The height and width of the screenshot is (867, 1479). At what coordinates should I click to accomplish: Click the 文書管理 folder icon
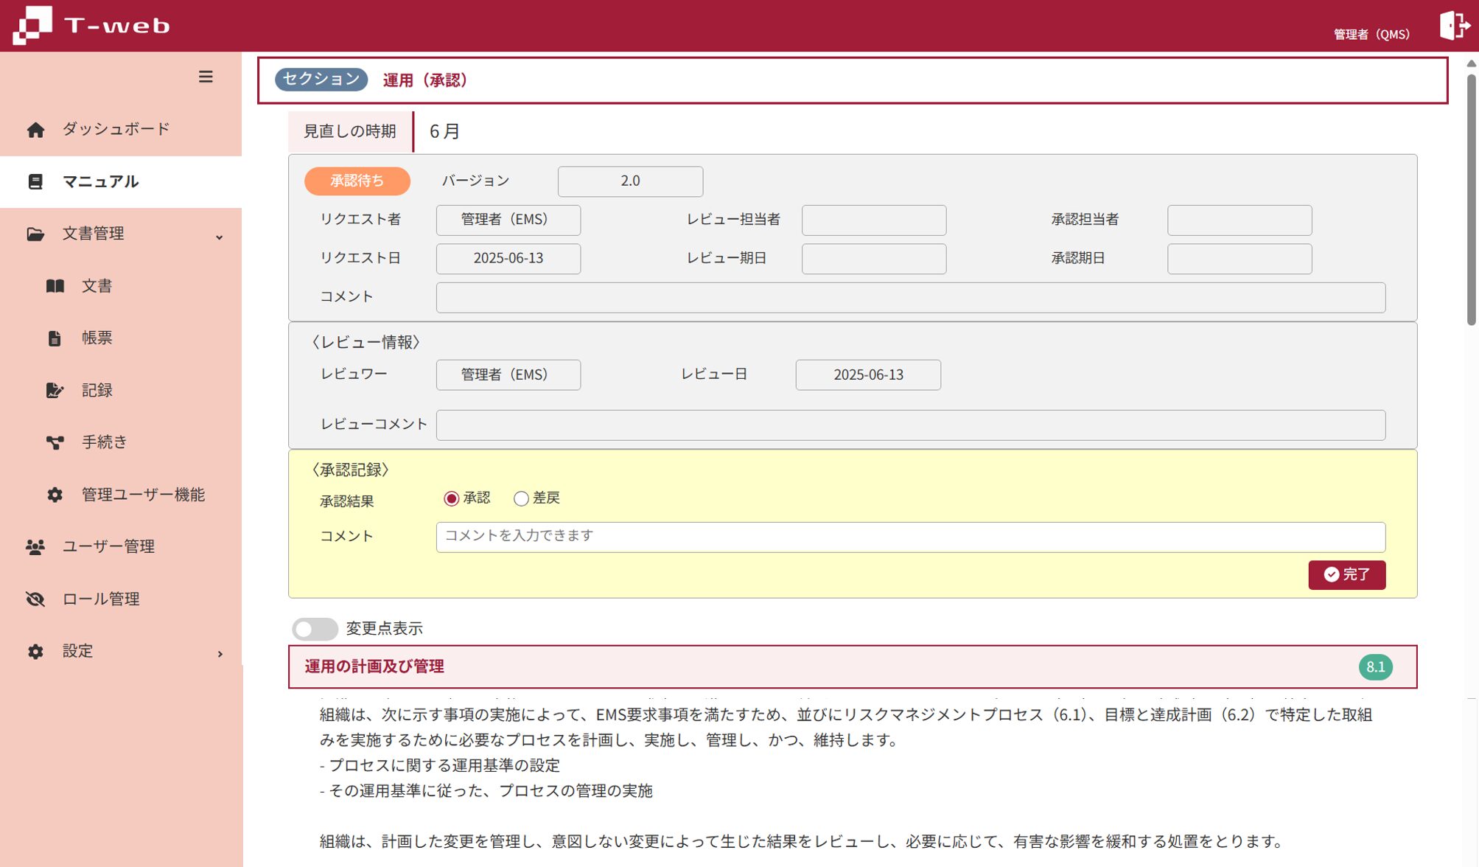tap(35, 234)
